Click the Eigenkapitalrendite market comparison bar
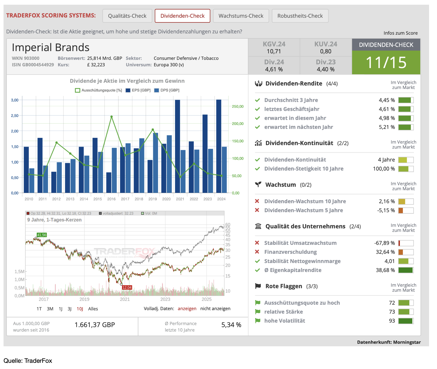437x369 pixels. pos(405,270)
